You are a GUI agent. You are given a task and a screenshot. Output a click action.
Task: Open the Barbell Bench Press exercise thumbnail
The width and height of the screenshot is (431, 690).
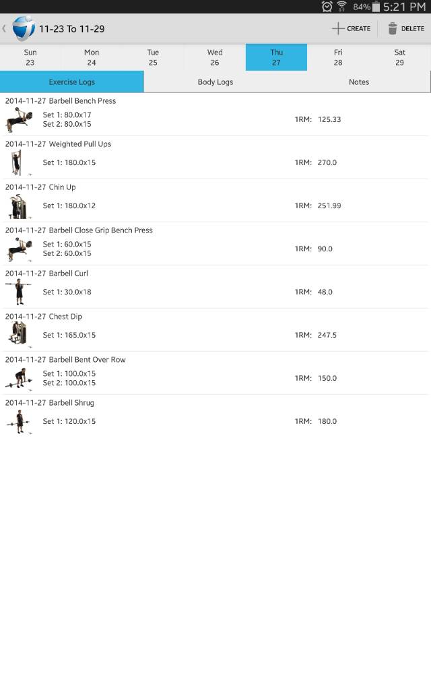[18, 120]
